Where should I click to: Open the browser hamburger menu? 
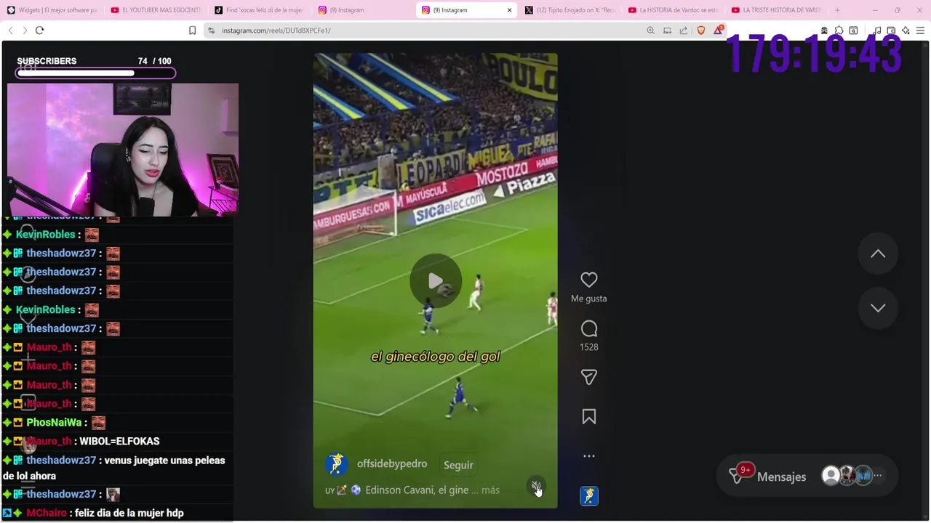coord(921,31)
